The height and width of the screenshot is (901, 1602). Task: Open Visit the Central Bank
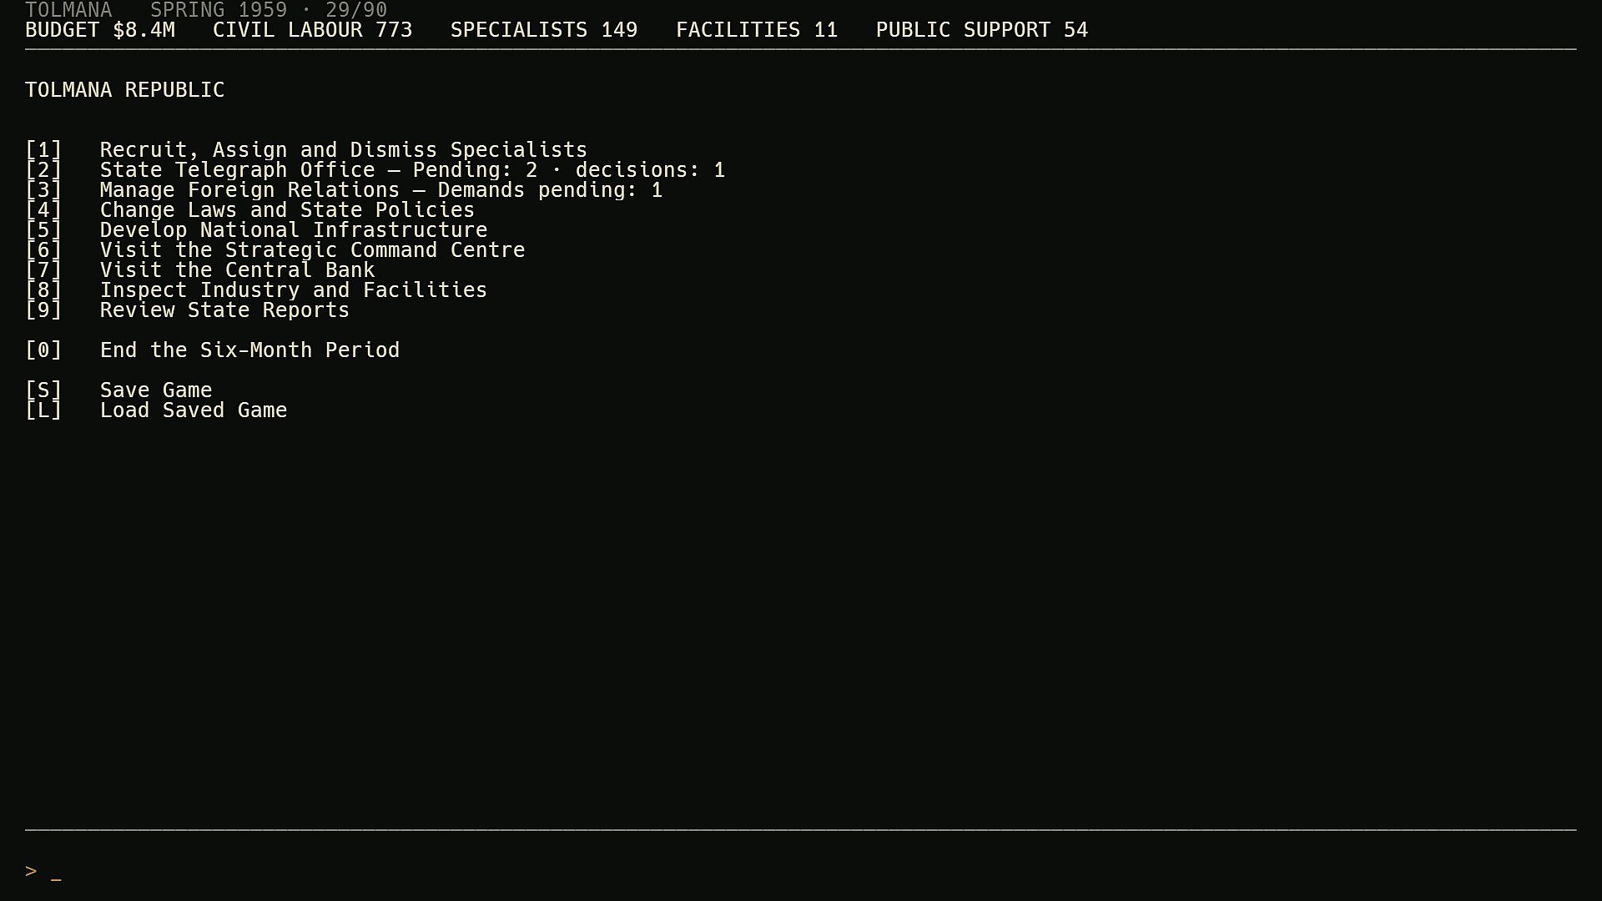(x=200, y=270)
